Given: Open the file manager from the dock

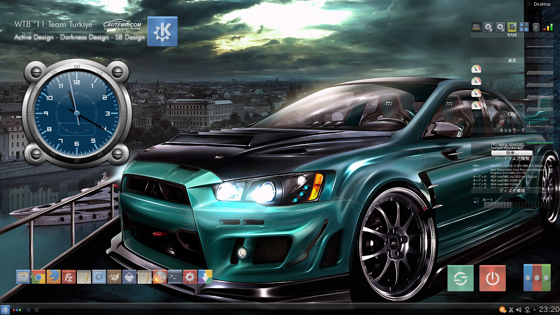Looking at the screenshot, I should 23,277.
